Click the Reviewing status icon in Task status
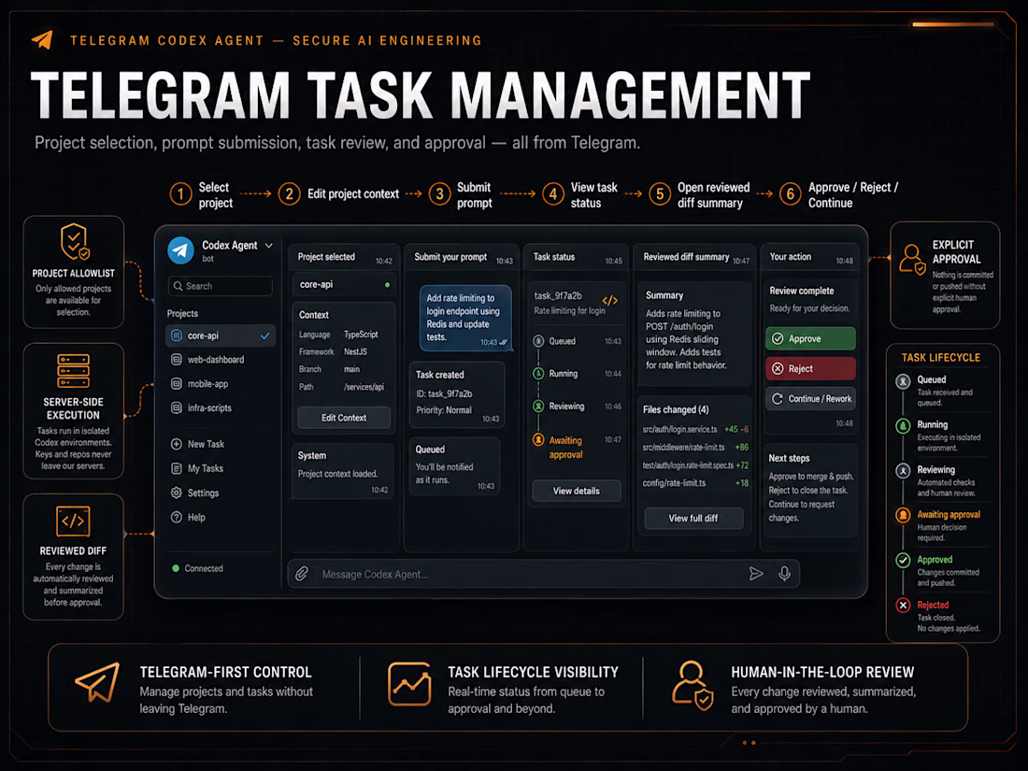The image size is (1028, 771). coord(538,406)
